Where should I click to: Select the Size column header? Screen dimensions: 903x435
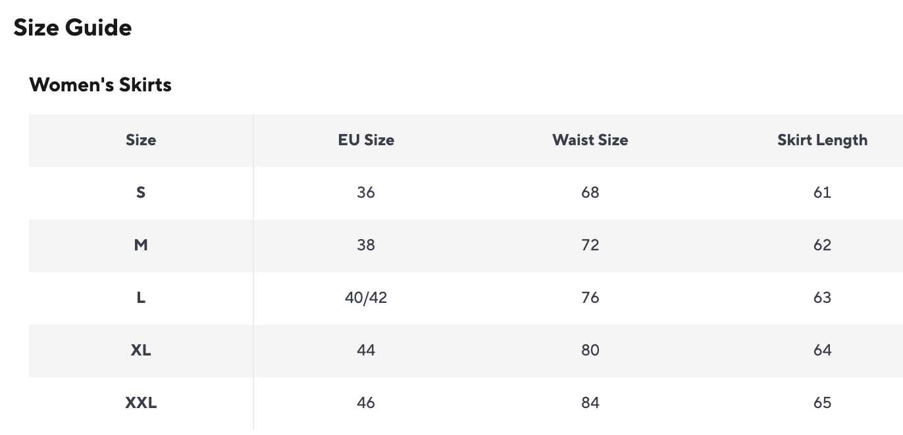[141, 140]
